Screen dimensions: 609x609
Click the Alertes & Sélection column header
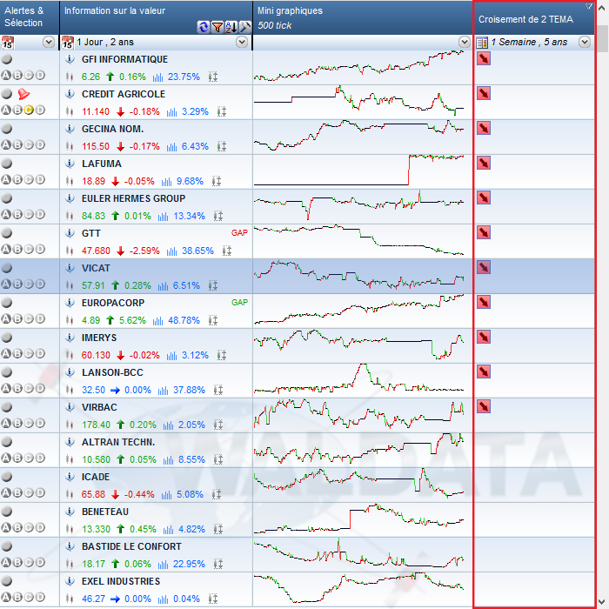click(23, 16)
